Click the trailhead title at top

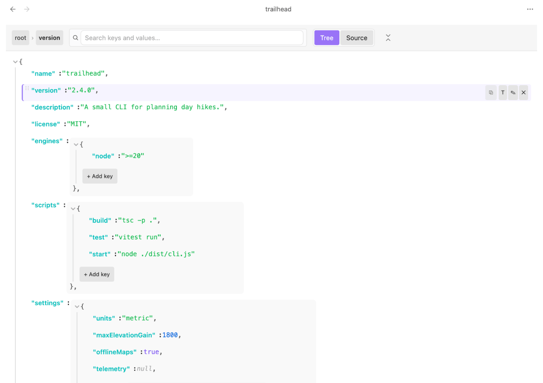coord(278,9)
